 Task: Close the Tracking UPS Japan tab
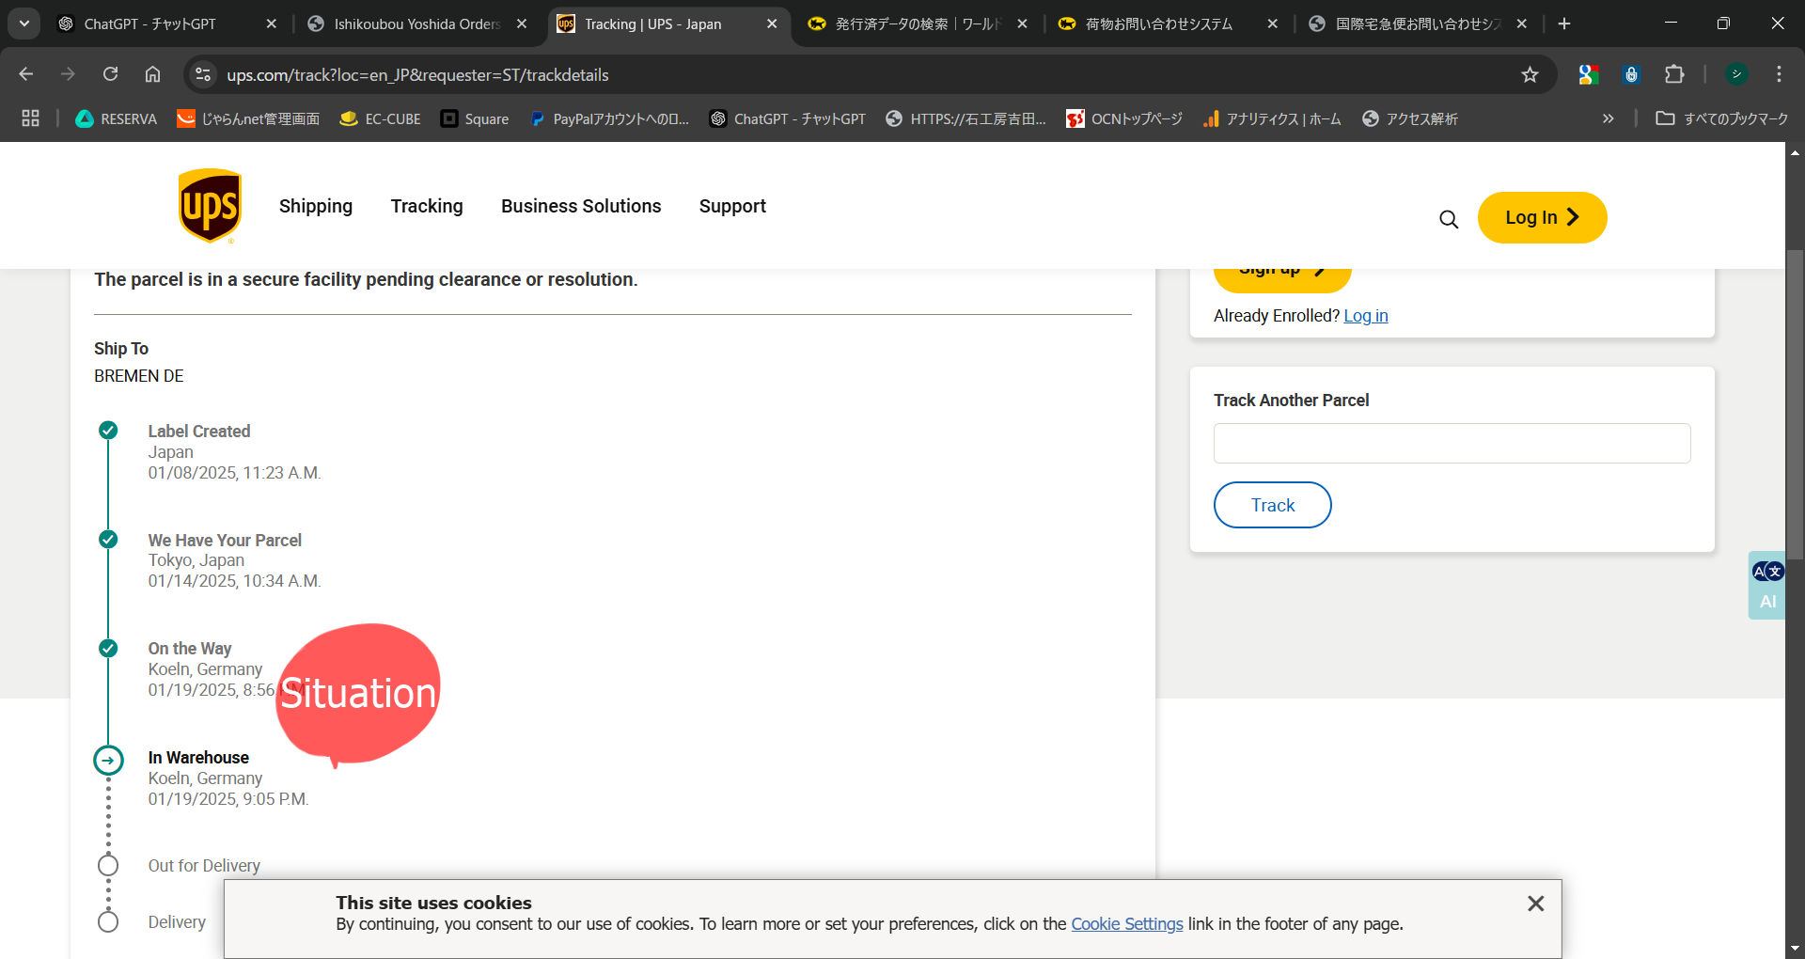[x=772, y=24]
